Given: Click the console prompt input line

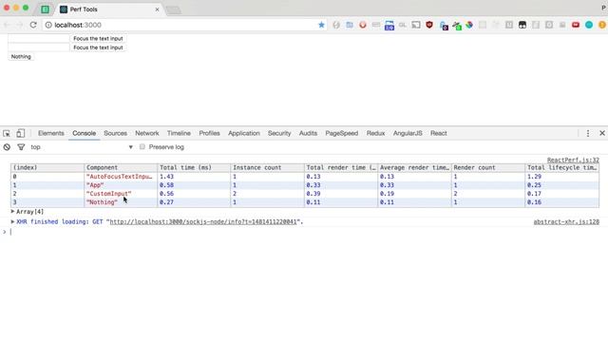Looking at the screenshot, I should [304, 232].
